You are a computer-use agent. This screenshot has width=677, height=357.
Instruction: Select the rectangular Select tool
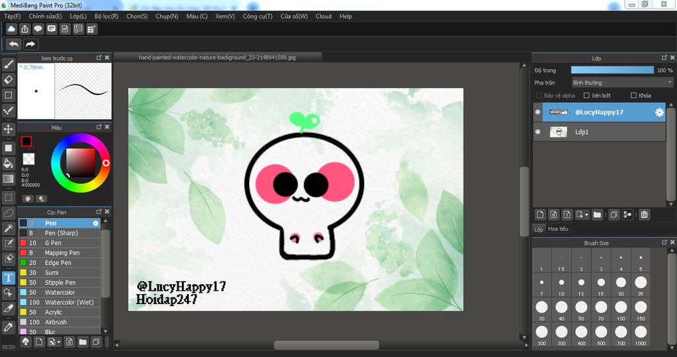pos(8,198)
